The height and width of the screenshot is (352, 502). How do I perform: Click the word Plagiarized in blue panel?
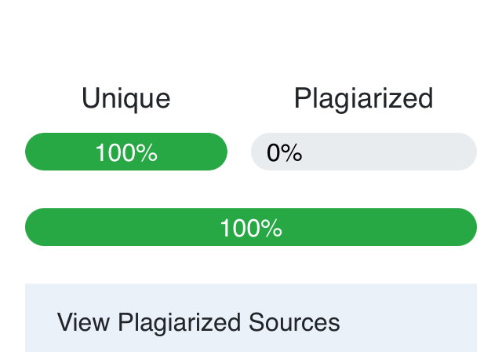(180, 323)
